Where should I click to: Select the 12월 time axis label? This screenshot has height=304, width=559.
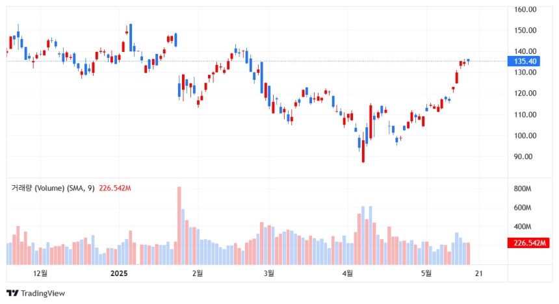click(40, 273)
